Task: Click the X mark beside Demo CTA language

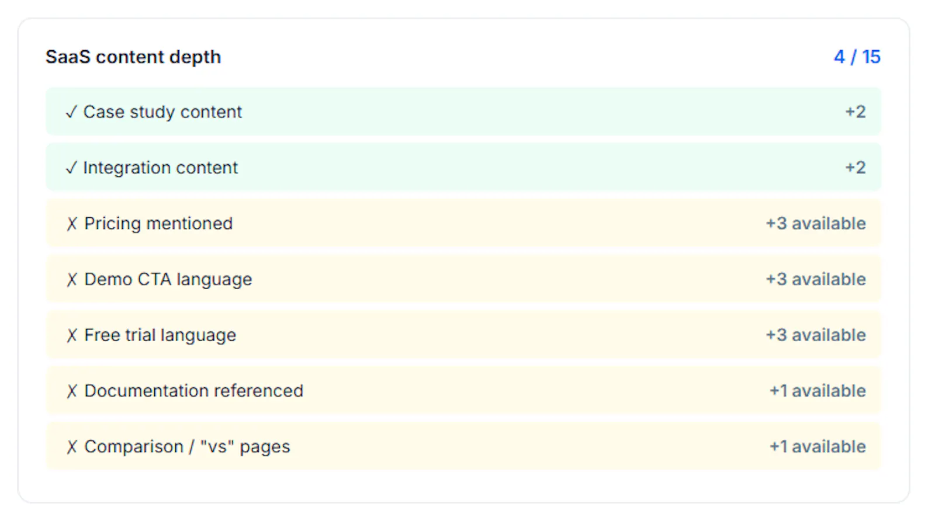Action: click(x=72, y=280)
